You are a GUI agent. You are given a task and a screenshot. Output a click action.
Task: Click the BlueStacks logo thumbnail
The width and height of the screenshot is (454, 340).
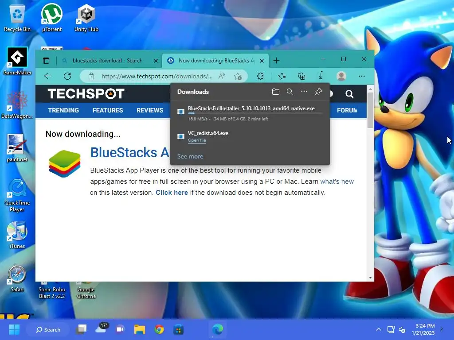[x=65, y=164]
